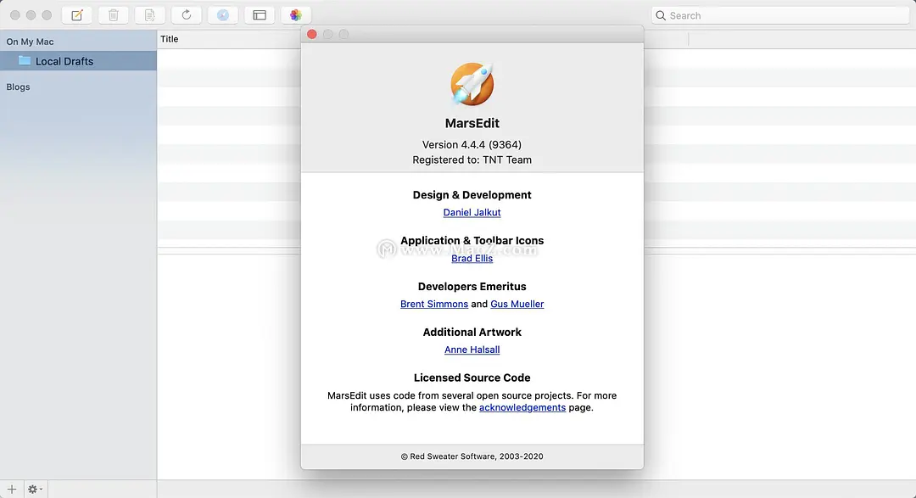Viewport: 916px width, 498px height.
Task: Click the refresh posts icon
Action: [187, 15]
